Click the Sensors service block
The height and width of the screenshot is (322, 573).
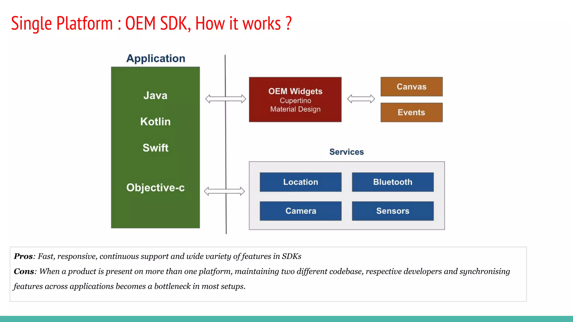393,211
